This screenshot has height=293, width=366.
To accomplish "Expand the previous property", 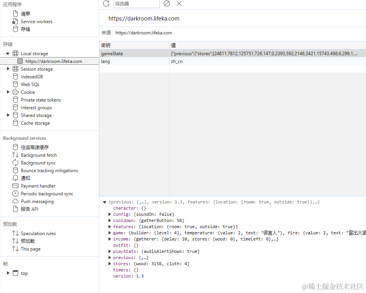I will 110,257.
